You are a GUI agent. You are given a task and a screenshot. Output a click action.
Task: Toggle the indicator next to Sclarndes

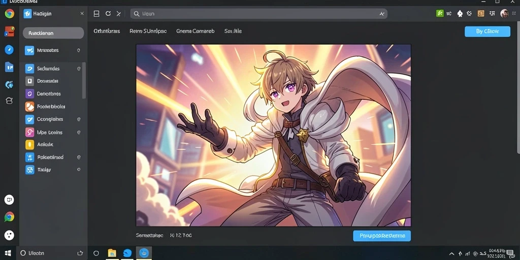pos(79,69)
